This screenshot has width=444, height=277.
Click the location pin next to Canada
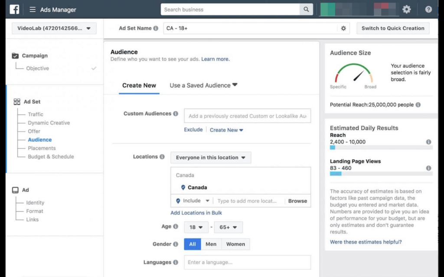183,187
